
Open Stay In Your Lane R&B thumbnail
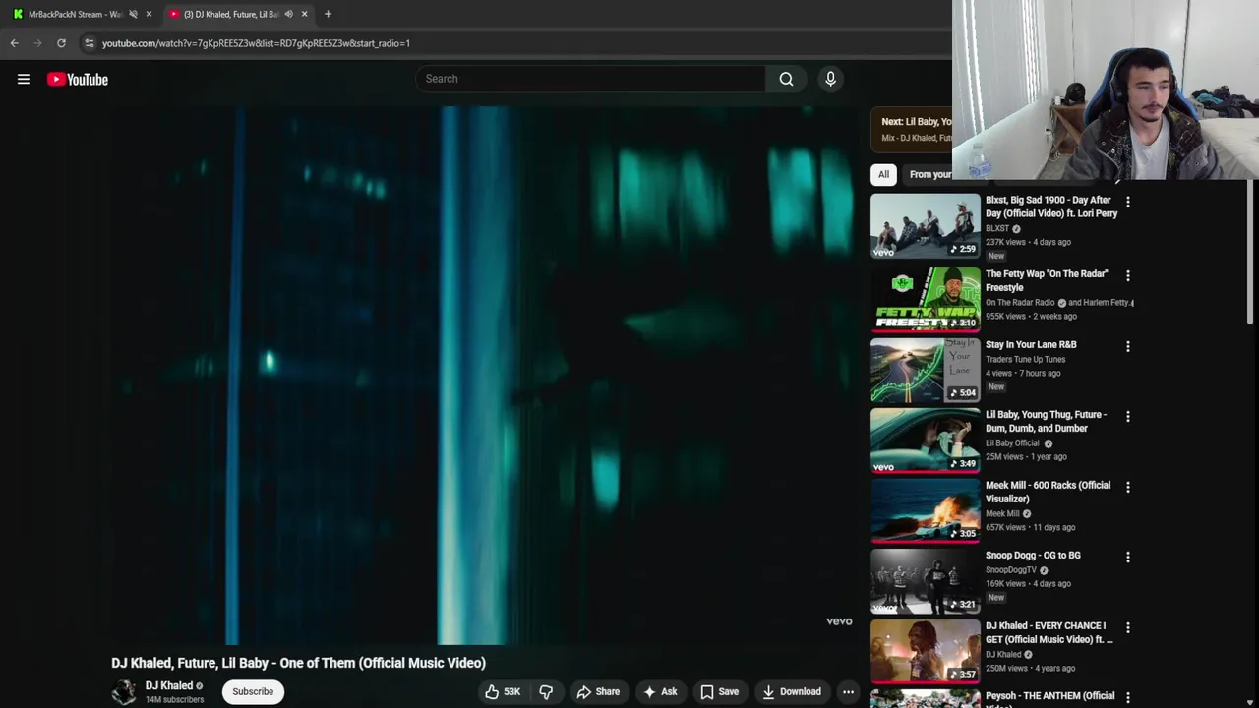click(x=926, y=370)
